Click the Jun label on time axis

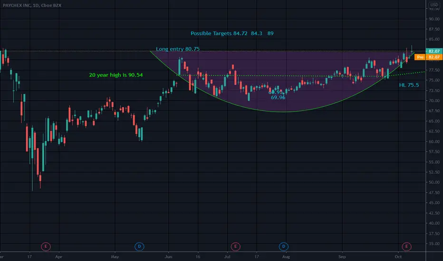click(x=168, y=257)
